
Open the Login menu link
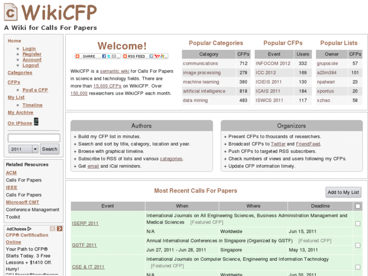tap(29, 49)
